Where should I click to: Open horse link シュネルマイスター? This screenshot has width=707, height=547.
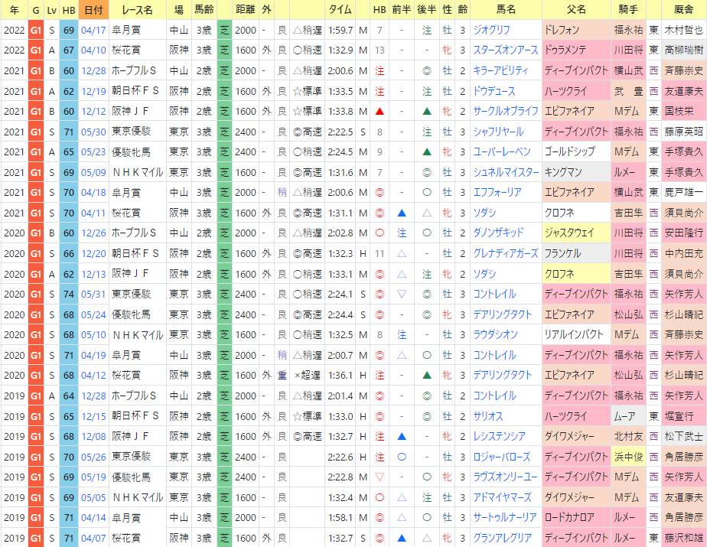pyautogui.click(x=506, y=172)
